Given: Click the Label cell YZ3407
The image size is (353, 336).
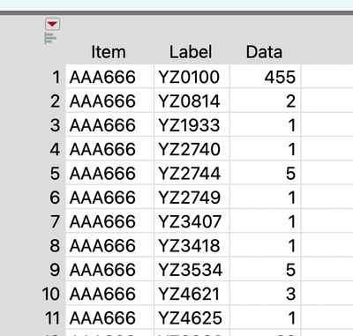Looking at the screenshot, I should pos(192,221).
